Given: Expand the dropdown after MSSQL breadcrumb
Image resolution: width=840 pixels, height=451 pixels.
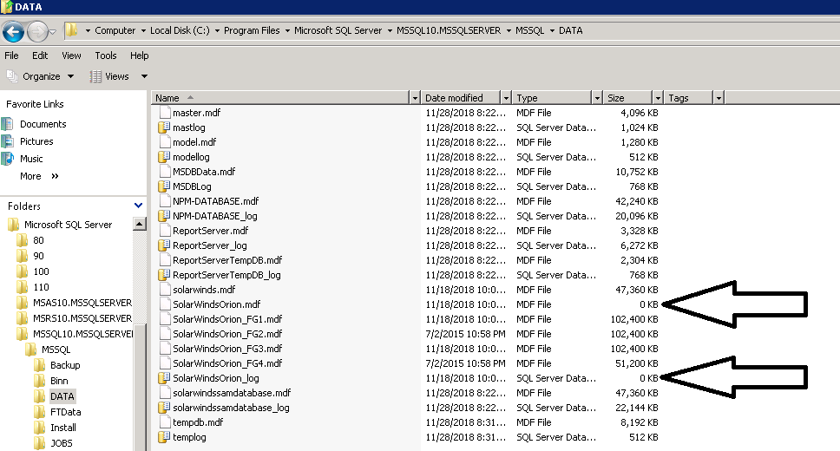Looking at the screenshot, I should [552, 31].
